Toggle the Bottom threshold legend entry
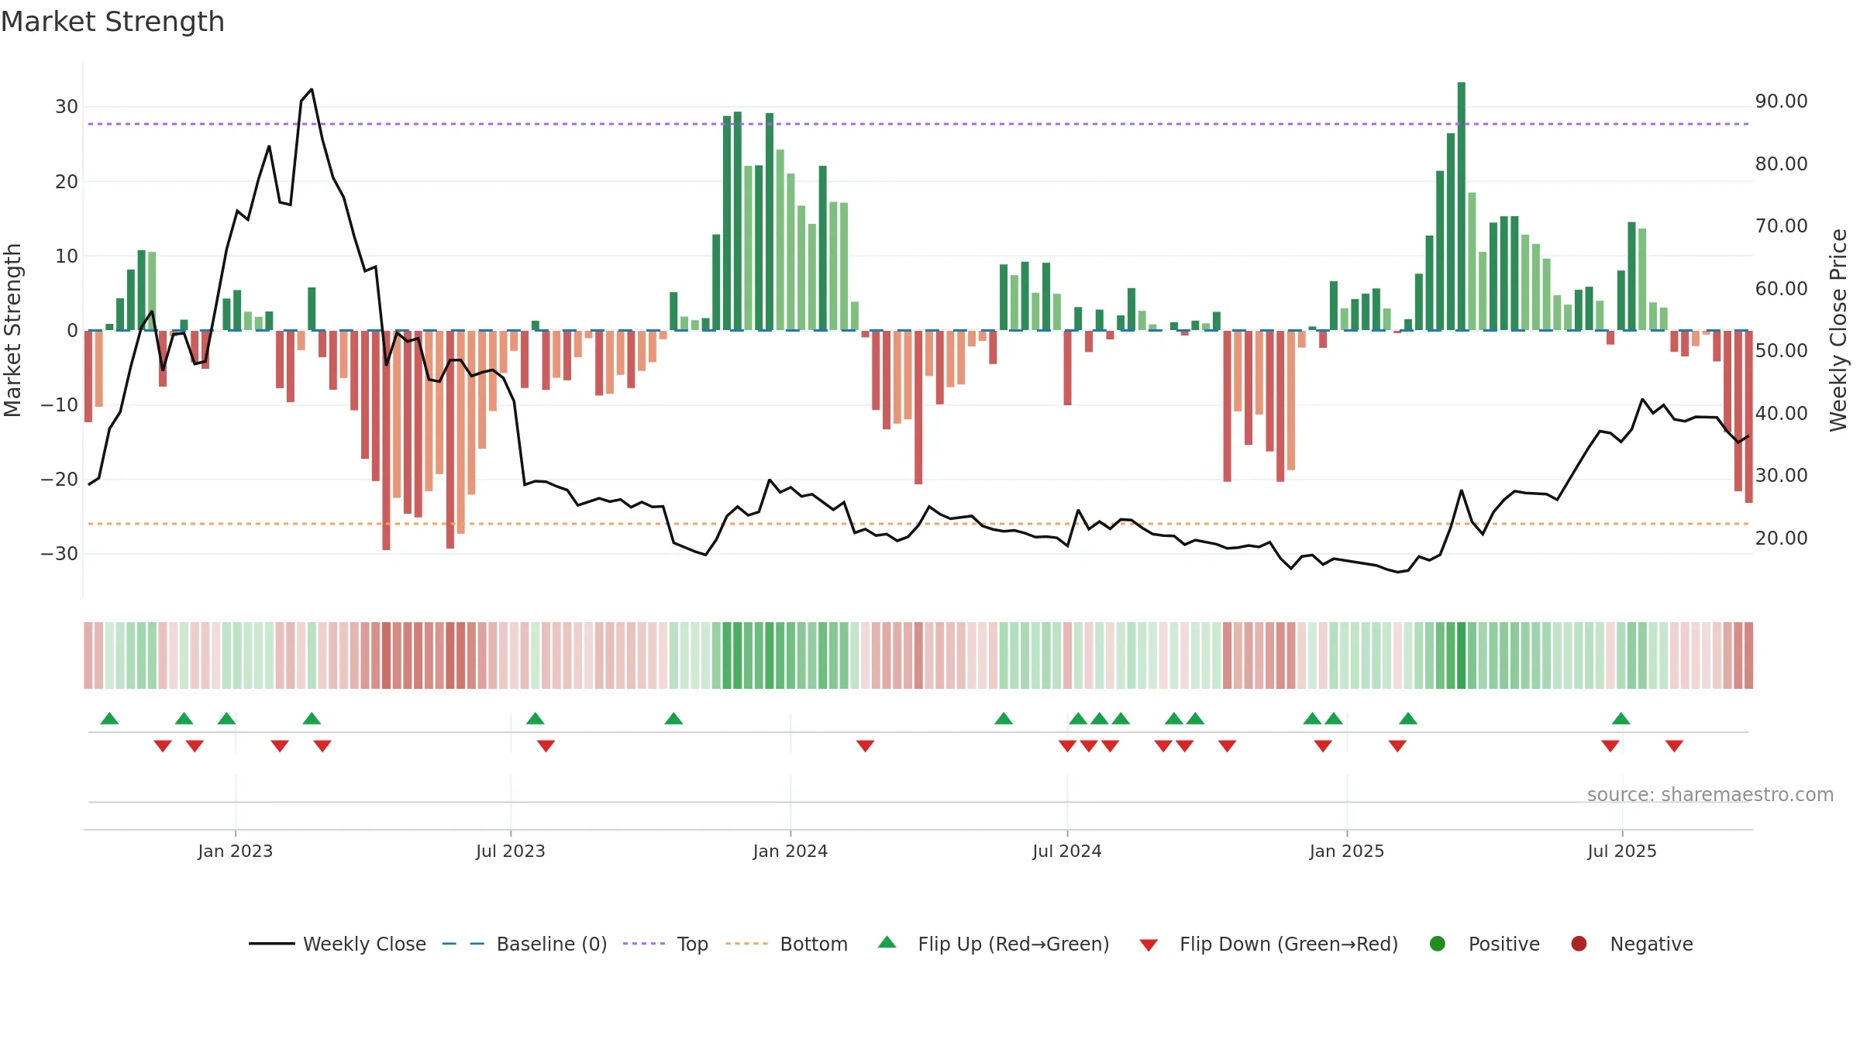This screenshot has height=1046, width=1860. click(x=787, y=944)
